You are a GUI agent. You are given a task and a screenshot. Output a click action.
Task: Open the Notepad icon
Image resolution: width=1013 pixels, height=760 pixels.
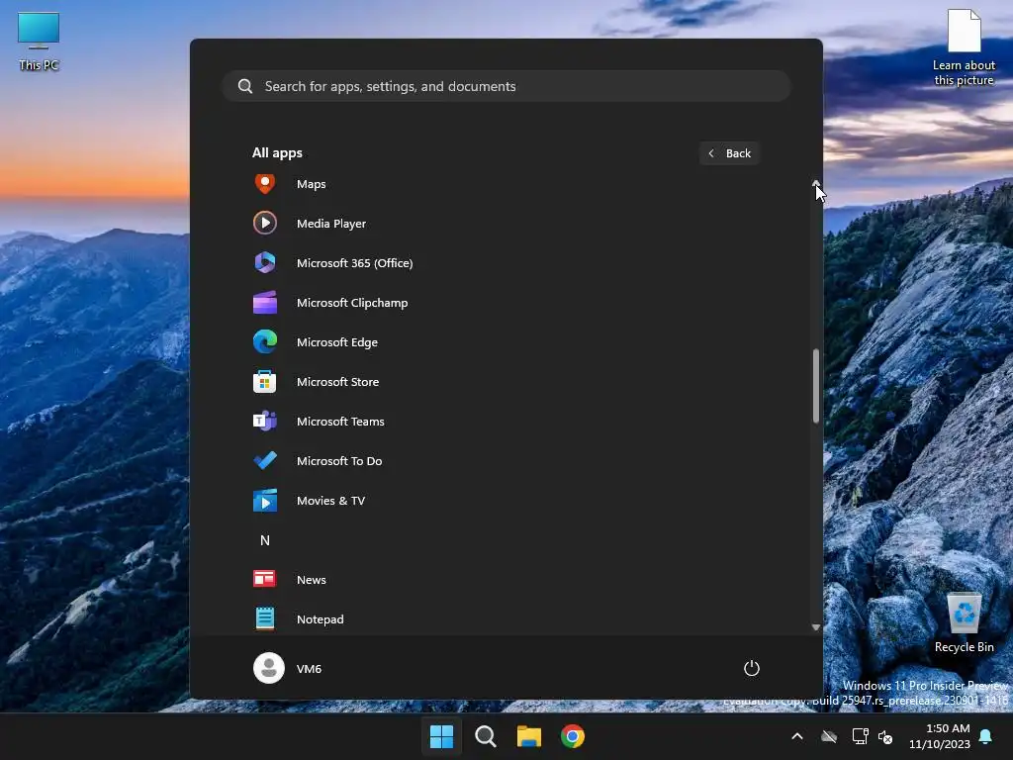(265, 618)
